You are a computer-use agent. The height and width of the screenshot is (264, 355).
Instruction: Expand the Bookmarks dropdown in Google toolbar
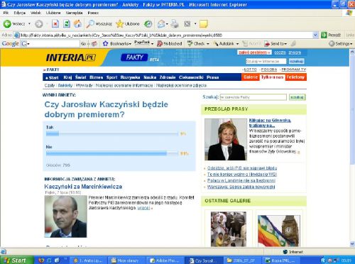(130, 44)
